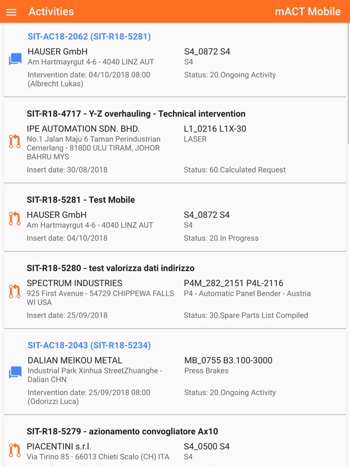Tap request icon for IPE AUTOMATION entry

(x=15, y=142)
